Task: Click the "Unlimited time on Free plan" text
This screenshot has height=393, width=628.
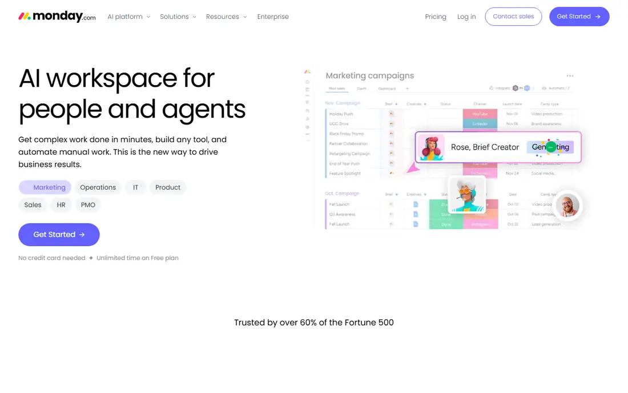Action: (x=138, y=258)
